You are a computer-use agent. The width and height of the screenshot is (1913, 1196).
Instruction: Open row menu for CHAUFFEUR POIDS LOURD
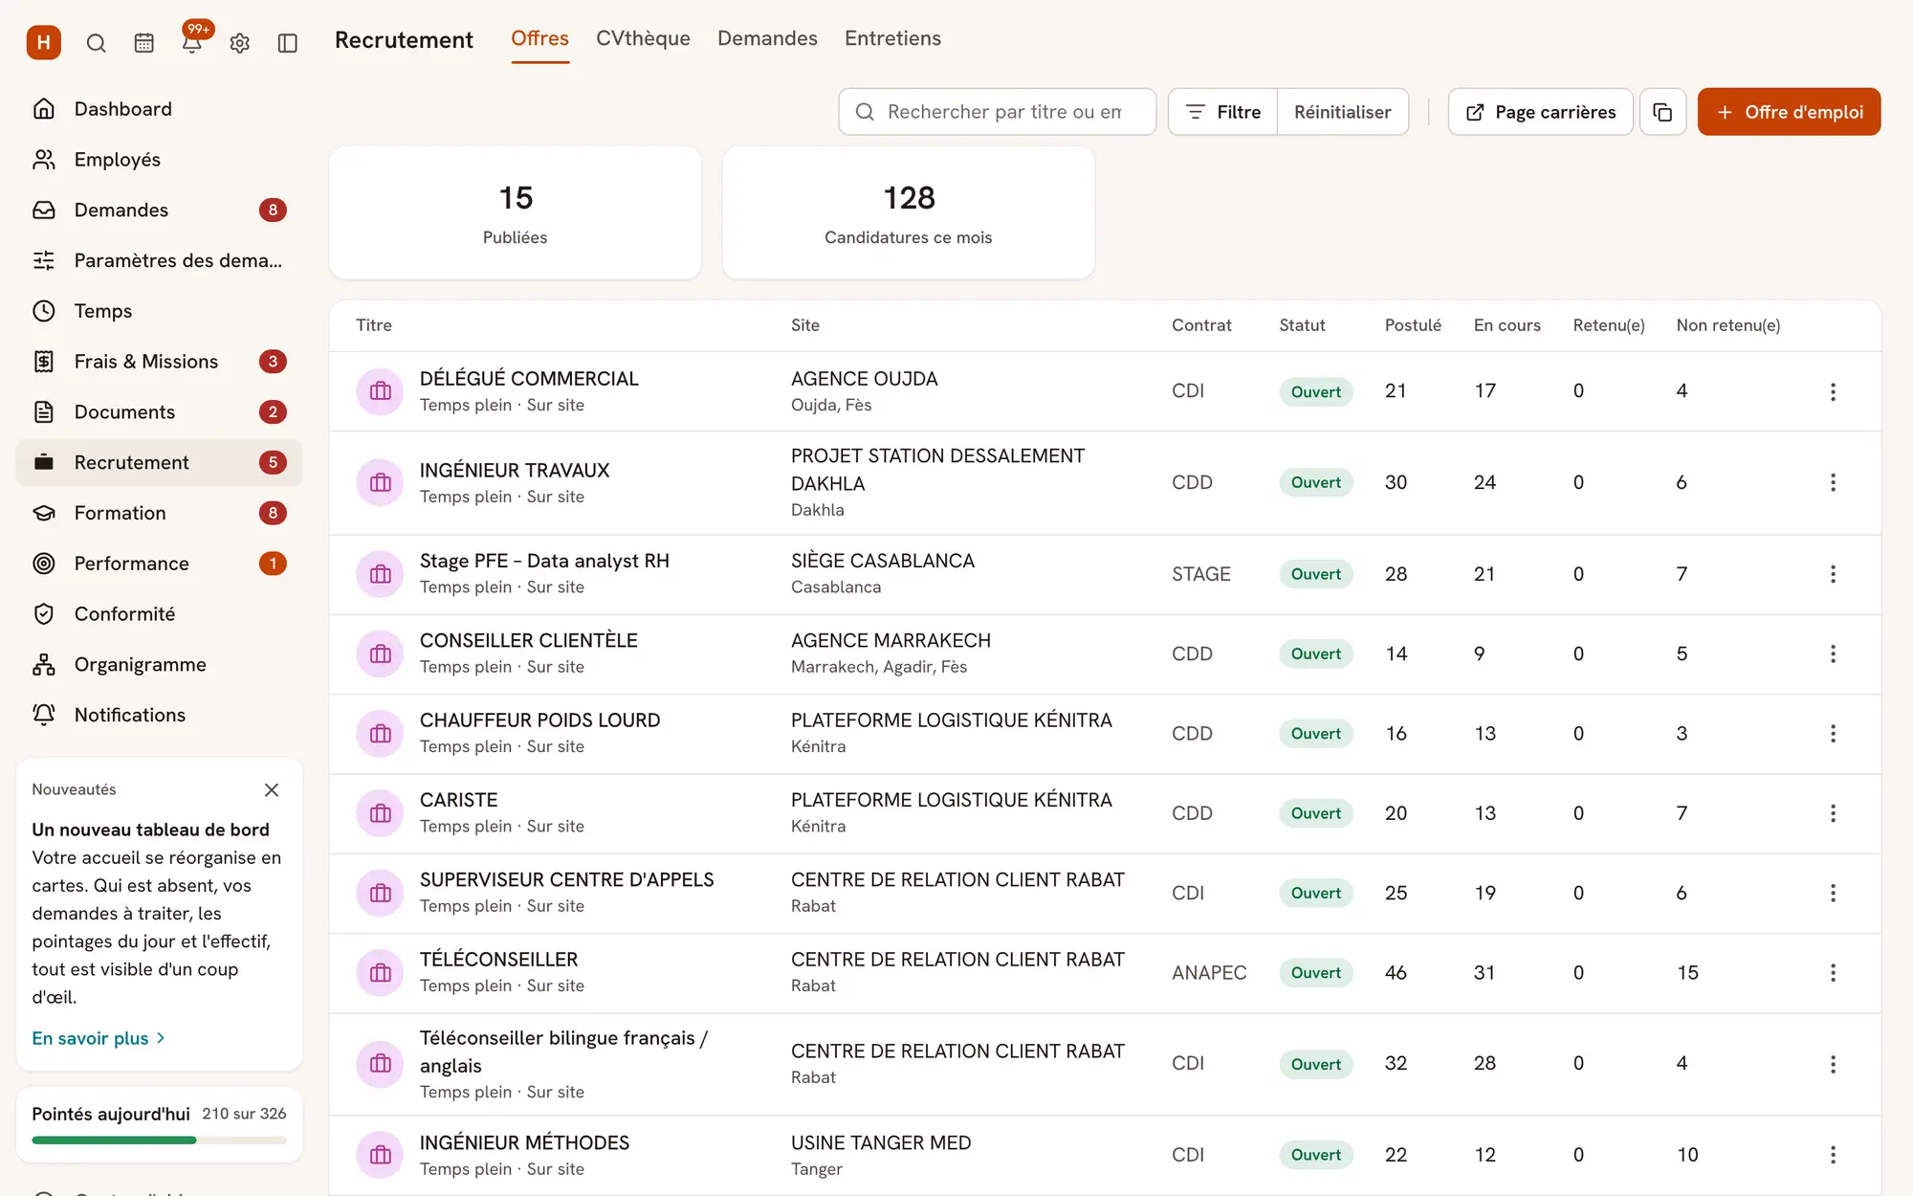[1833, 733]
